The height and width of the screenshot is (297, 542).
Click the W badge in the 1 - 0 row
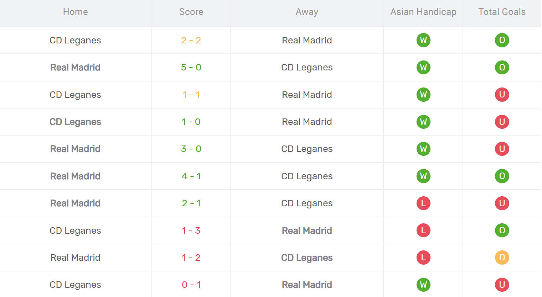423,122
